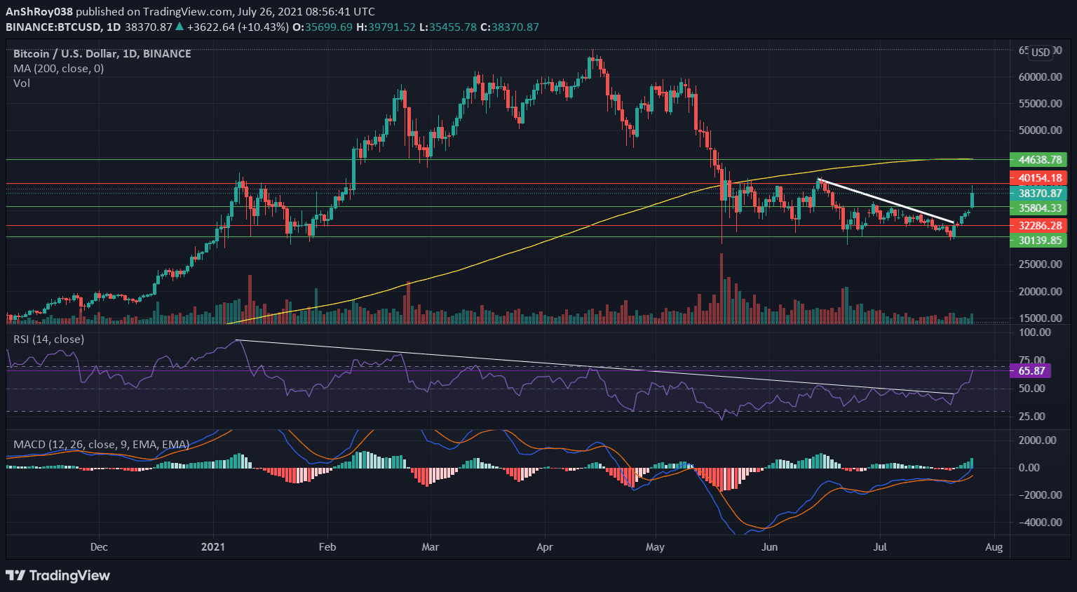Click the TradingView logo icon
The width and height of the screenshot is (1077, 592).
(15, 576)
